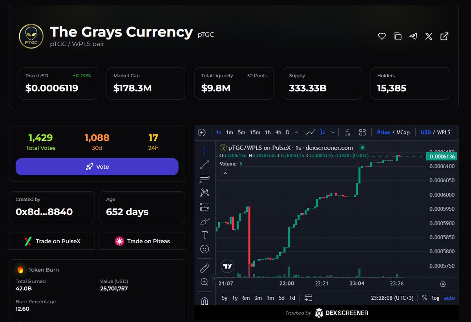Open the Telegram link icon
The height and width of the screenshot is (322, 471).
pyautogui.click(x=413, y=36)
